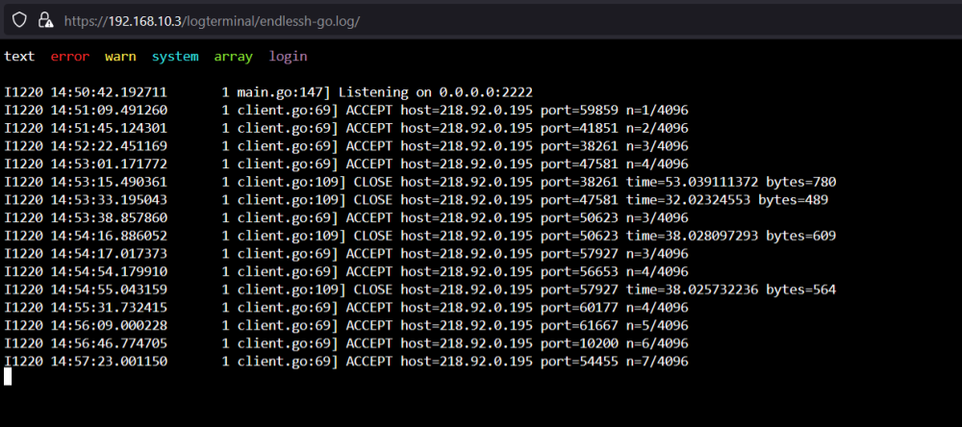Click the ACCEPT line for port=50623
The width and height of the screenshot is (962, 427).
[x=346, y=217]
